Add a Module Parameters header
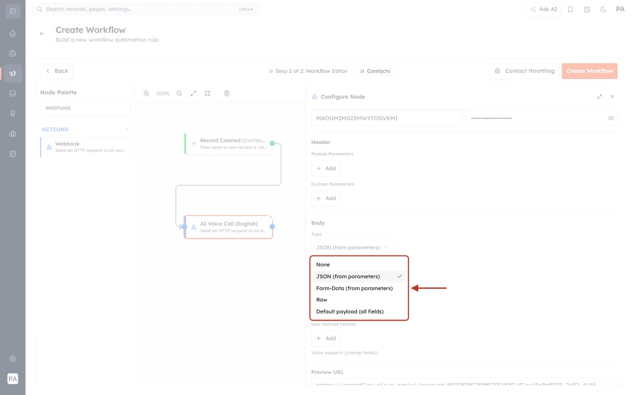Viewport: 632px width, 395px height. 326,169
